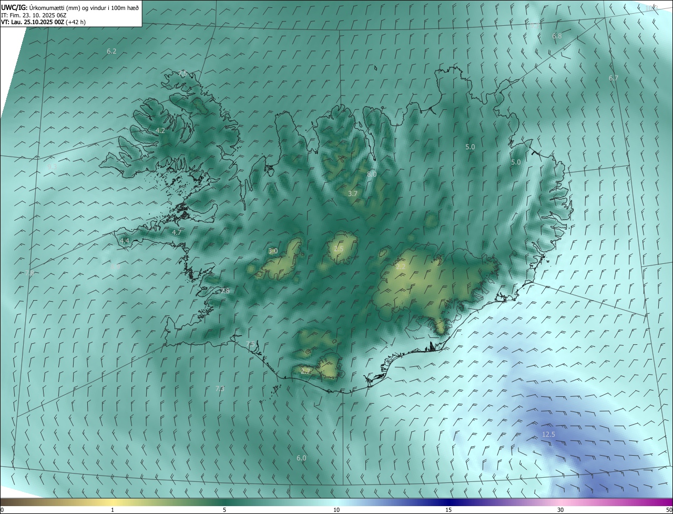673x514 pixels.
Task: Click the 6.0 value south of Iceland
Action: tap(301, 458)
